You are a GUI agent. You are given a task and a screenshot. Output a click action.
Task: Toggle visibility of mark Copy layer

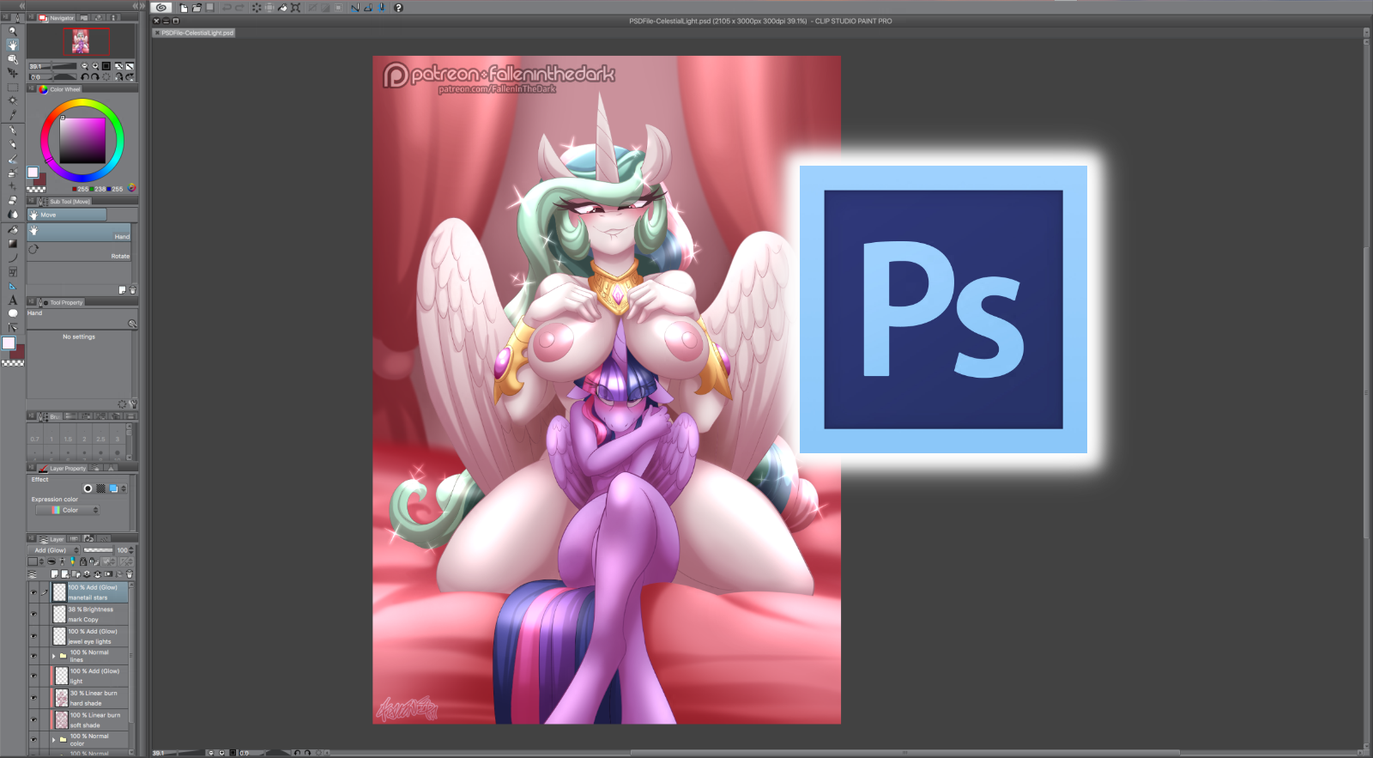click(33, 614)
